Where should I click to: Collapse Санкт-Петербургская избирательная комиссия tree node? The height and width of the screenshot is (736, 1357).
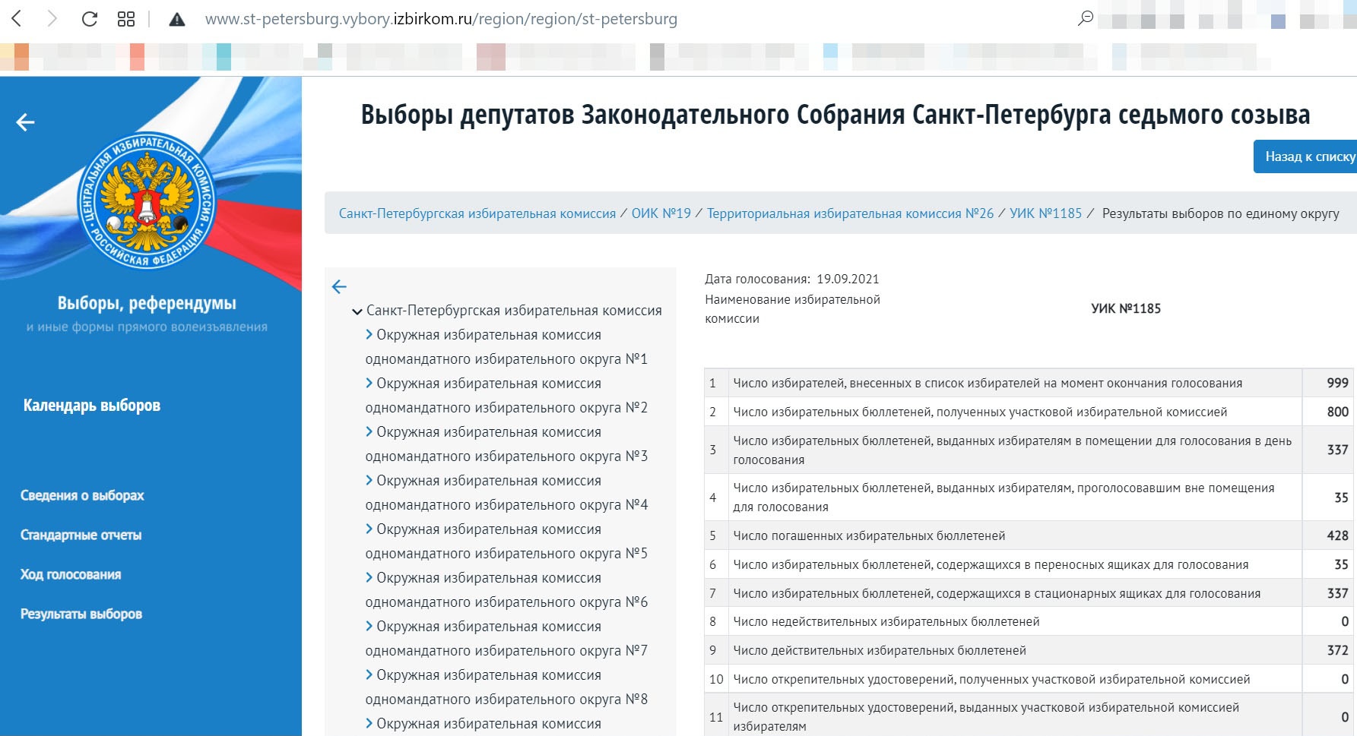(357, 311)
